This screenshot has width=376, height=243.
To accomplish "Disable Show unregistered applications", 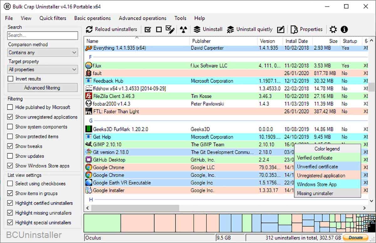I will 10,117.
